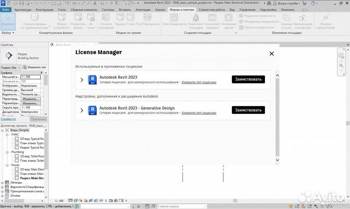
Task: Select '3D вид: Toilet Roo' tree item
Action: [32, 157]
